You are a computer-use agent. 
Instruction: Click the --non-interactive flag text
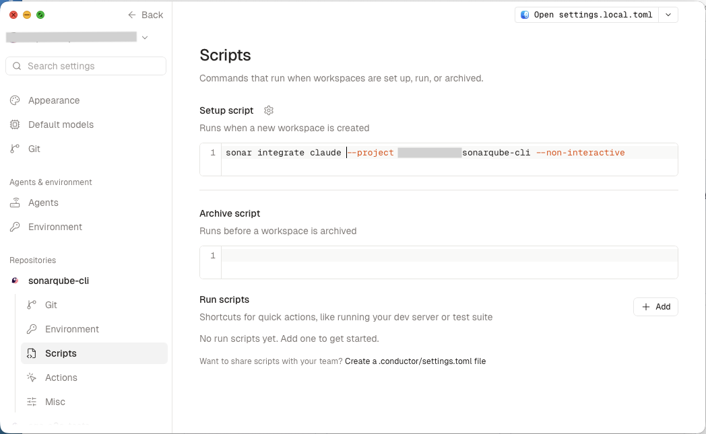[581, 153]
